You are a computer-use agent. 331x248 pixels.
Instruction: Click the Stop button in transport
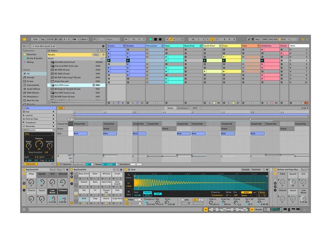click(x=155, y=39)
